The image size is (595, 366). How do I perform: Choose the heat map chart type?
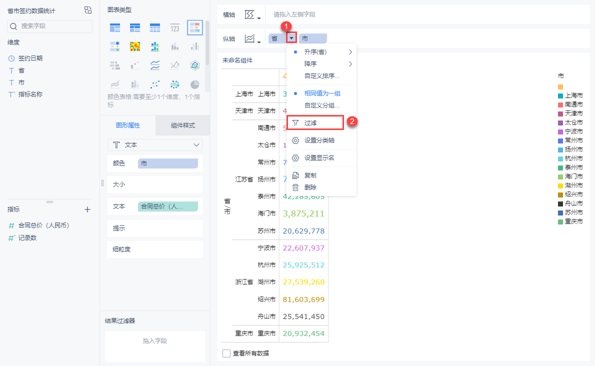(x=134, y=46)
